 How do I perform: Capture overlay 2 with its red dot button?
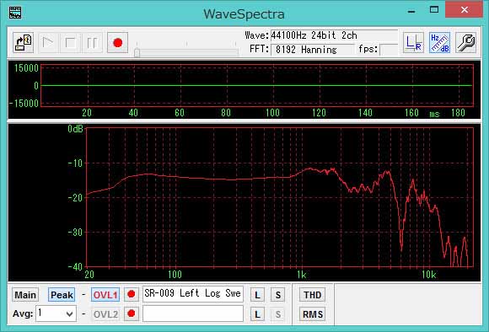tap(132, 313)
